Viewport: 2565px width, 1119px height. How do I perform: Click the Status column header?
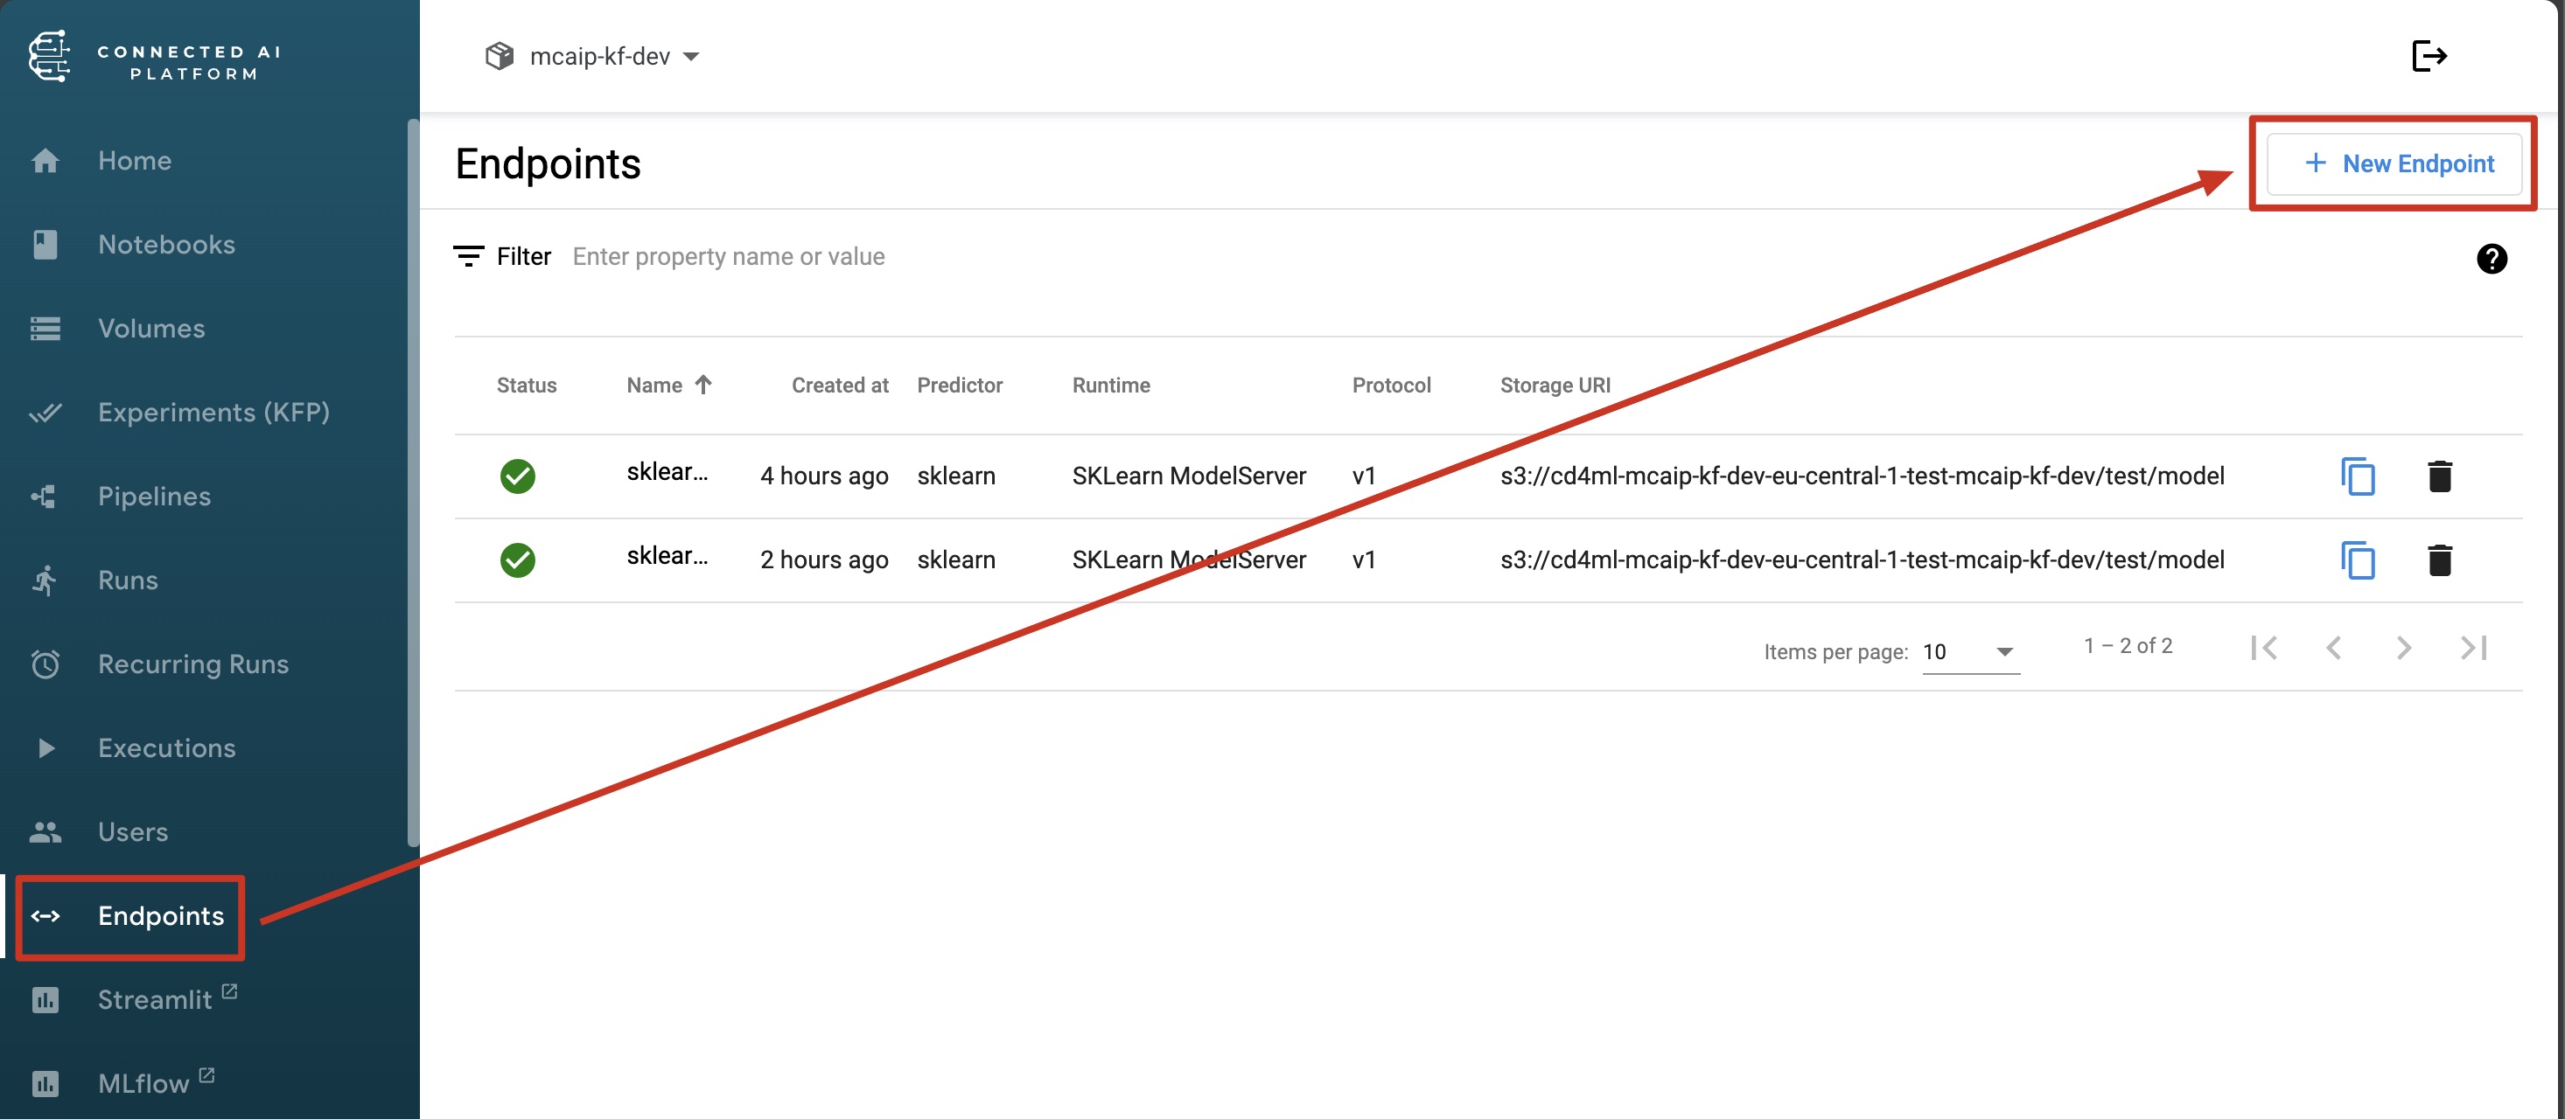526,385
